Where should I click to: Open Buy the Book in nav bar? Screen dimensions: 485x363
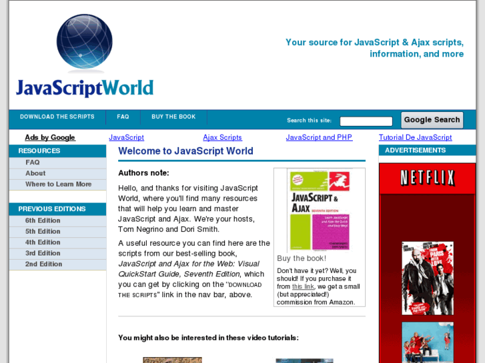(x=173, y=117)
